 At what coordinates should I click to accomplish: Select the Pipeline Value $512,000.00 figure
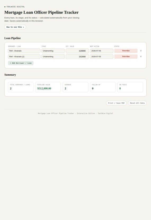[44, 88]
